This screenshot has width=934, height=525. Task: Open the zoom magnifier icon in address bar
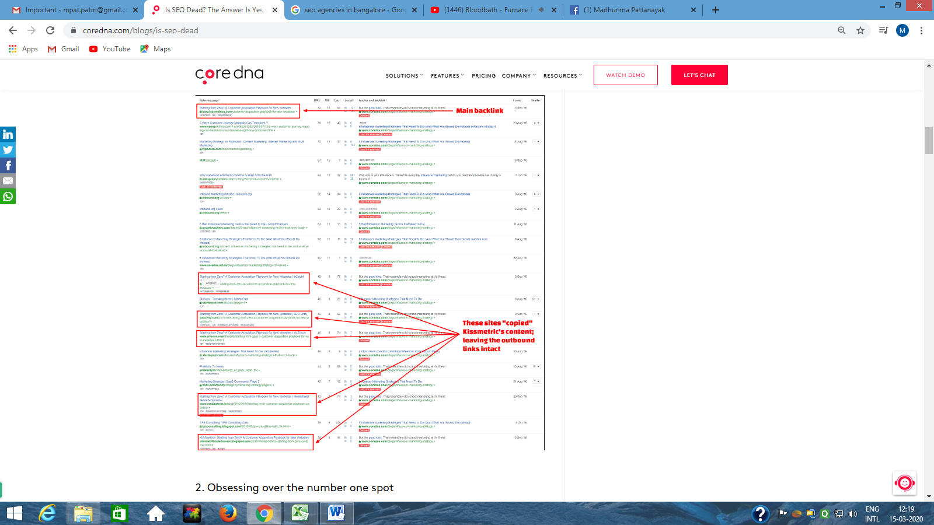pos(842,30)
